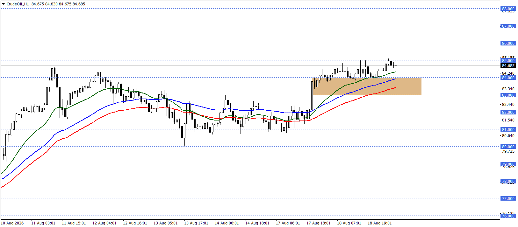Click the 13 Aug 17:01 time label
Screen dimensions: 518x227
coord(196,223)
